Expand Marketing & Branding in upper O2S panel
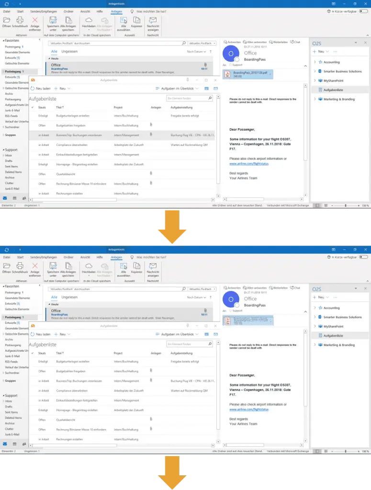 (x=315, y=99)
